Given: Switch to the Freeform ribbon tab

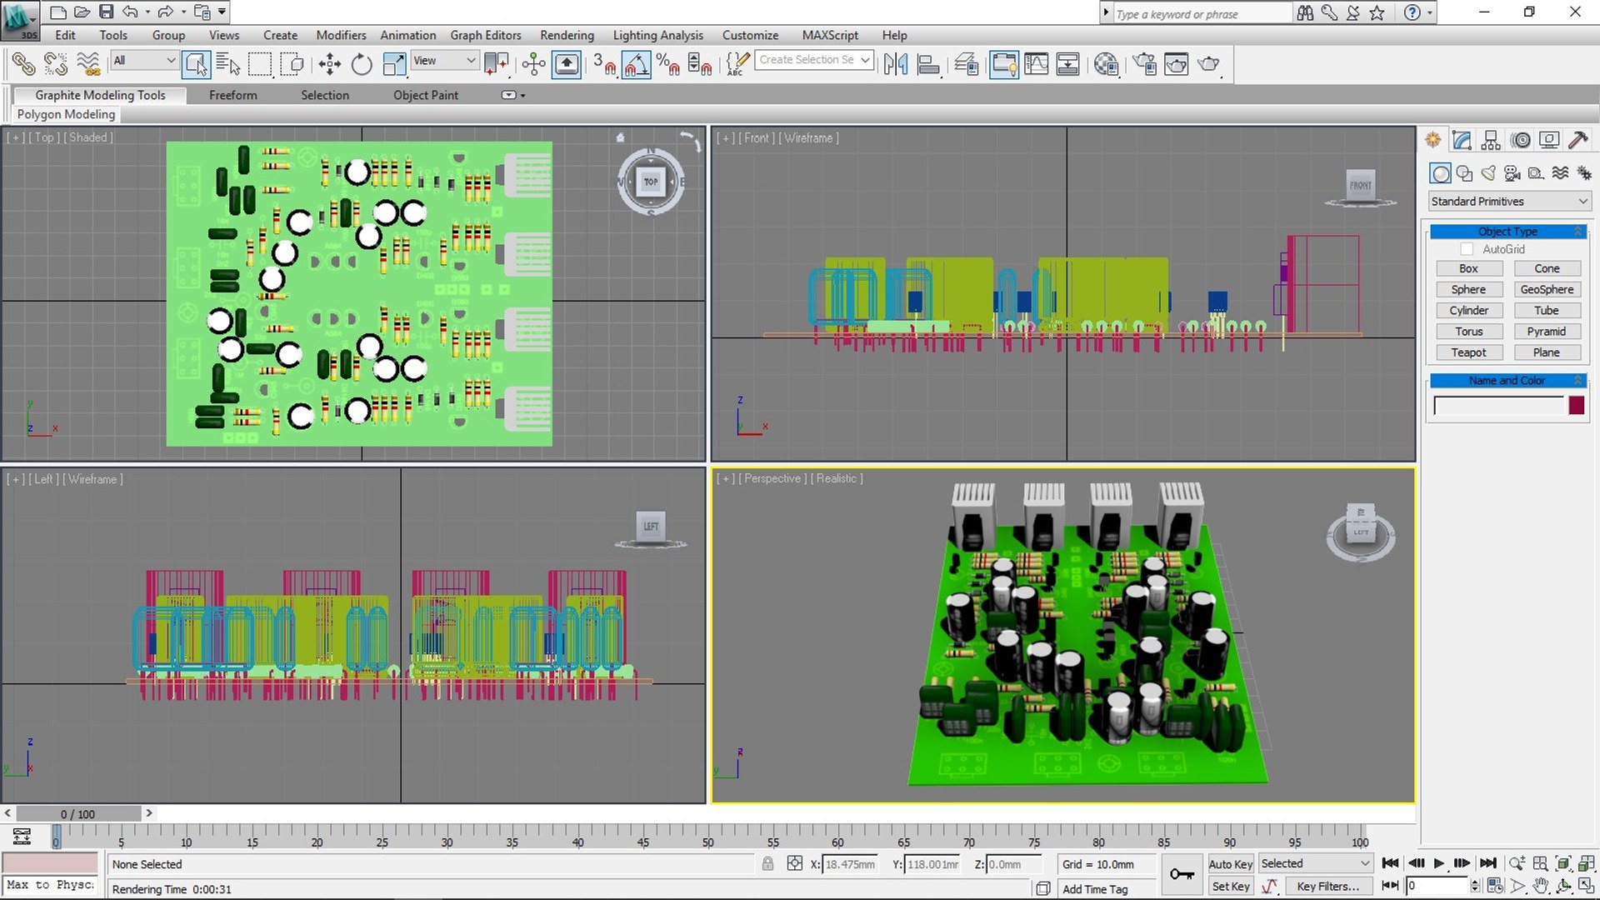Looking at the screenshot, I should tap(232, 95).
